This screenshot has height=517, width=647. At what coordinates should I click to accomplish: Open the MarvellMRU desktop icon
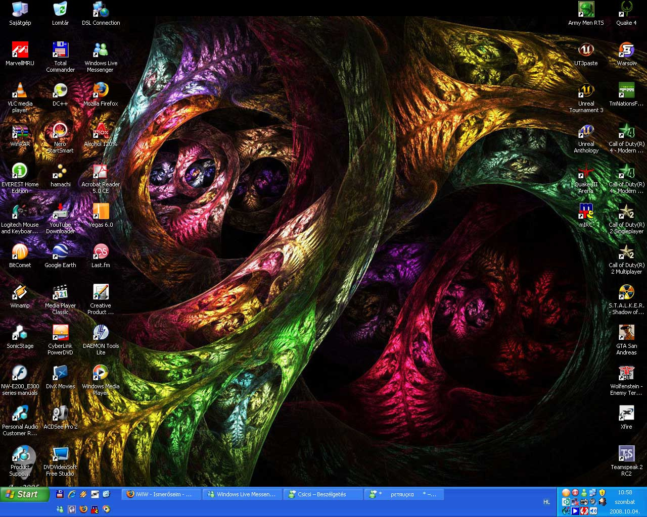click(x=20, y=54)
